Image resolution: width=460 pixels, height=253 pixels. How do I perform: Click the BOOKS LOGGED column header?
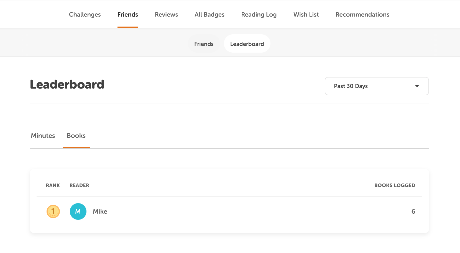click(x=395, y=185)
